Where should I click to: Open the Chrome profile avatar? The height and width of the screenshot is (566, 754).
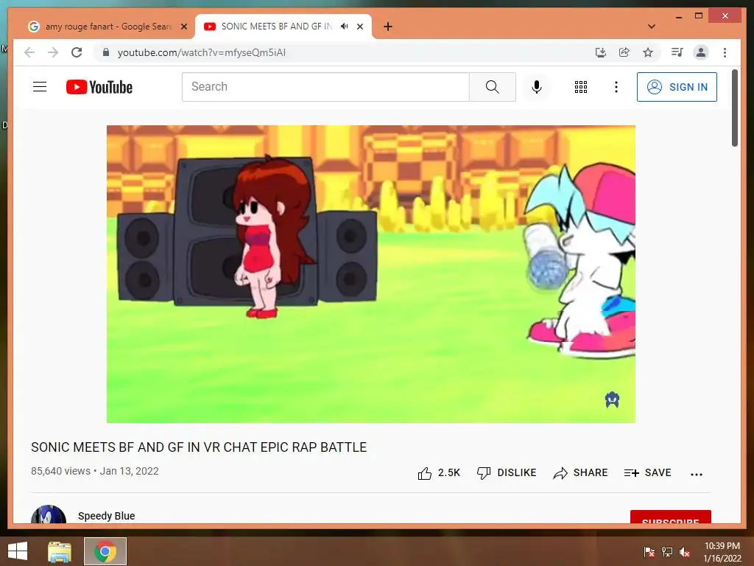[x=701, y=52]
